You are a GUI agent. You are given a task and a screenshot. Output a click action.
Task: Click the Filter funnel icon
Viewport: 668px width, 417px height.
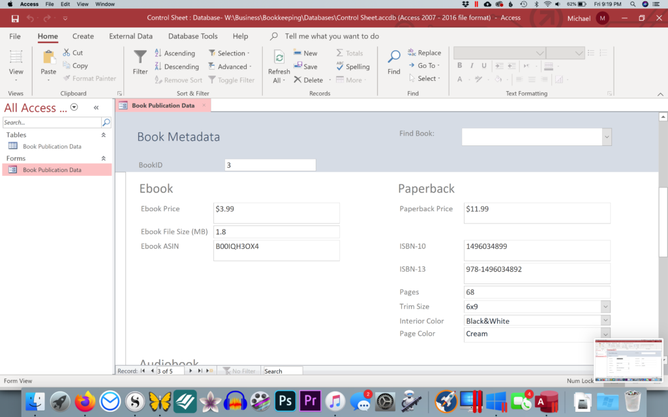tap(140, 57)
